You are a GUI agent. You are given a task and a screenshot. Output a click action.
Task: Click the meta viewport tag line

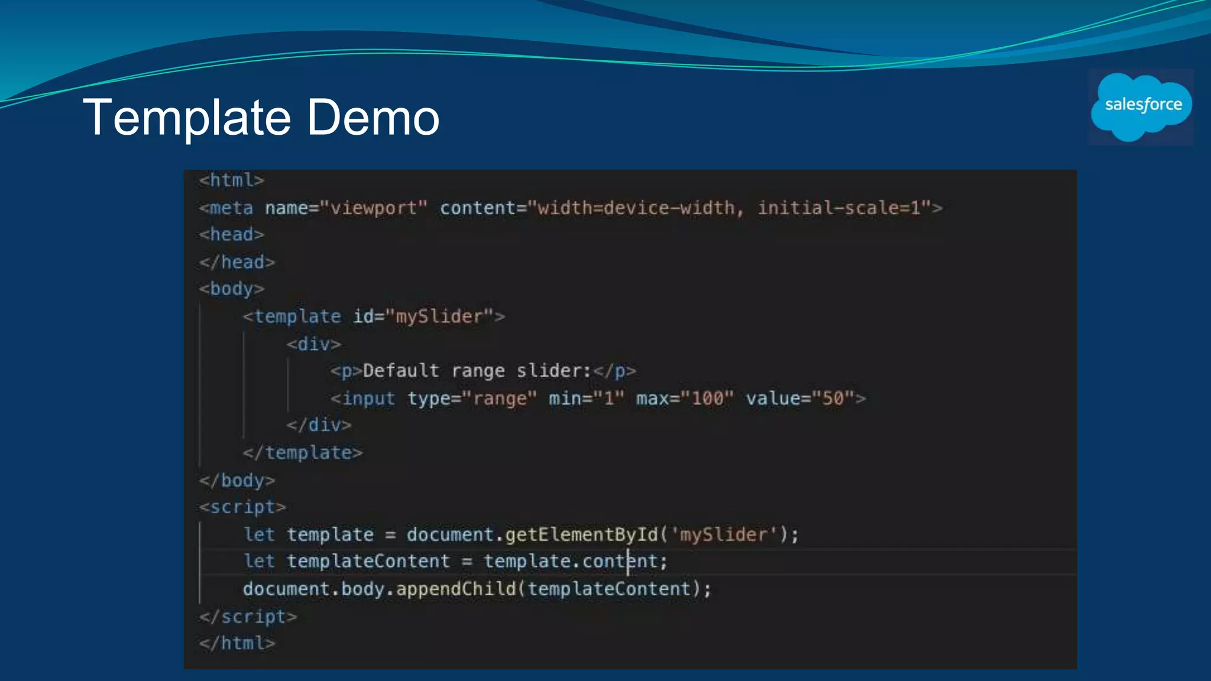571,208
